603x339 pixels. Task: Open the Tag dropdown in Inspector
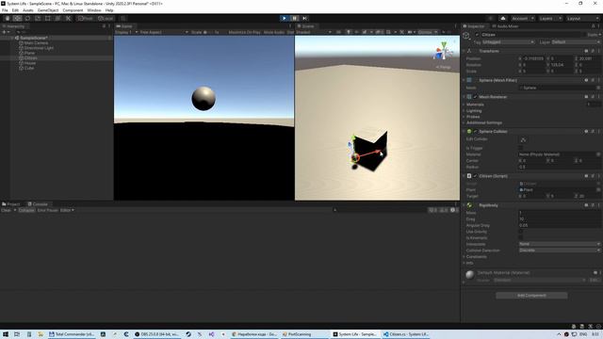point(508,41)
